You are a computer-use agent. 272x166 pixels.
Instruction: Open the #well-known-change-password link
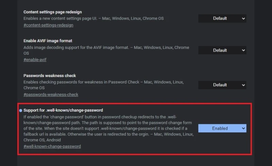point(52,146)
